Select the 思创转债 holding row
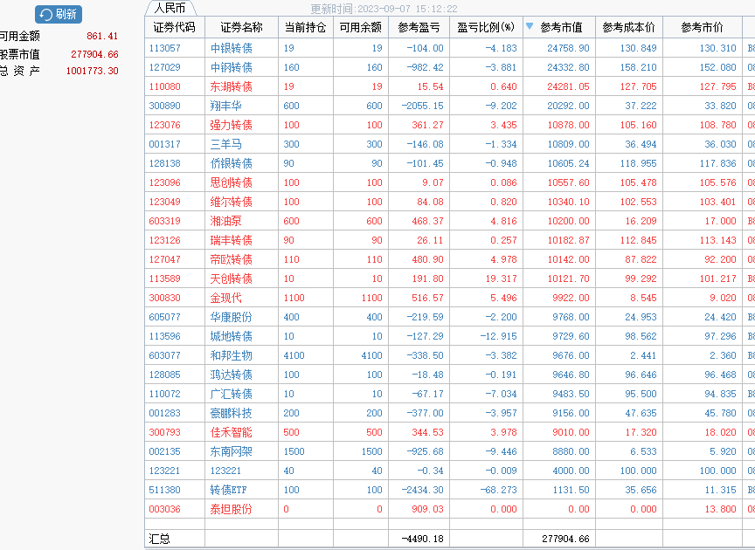The width and height of the screenshot is (755, 550). pyautogui.click(x=450, y=182)
